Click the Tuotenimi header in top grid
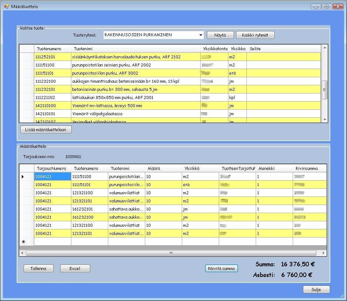Viewport: 347px width, 301px height. [136, 49]
